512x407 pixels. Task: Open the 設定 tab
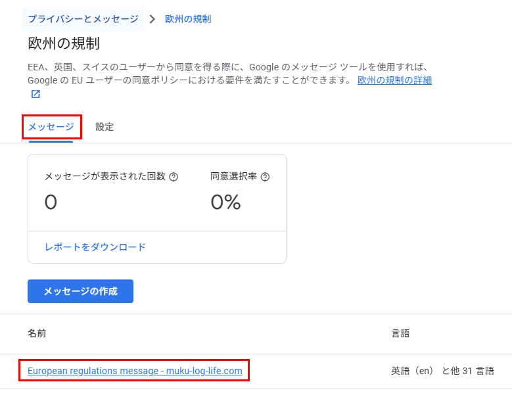(x=105, y=127)
